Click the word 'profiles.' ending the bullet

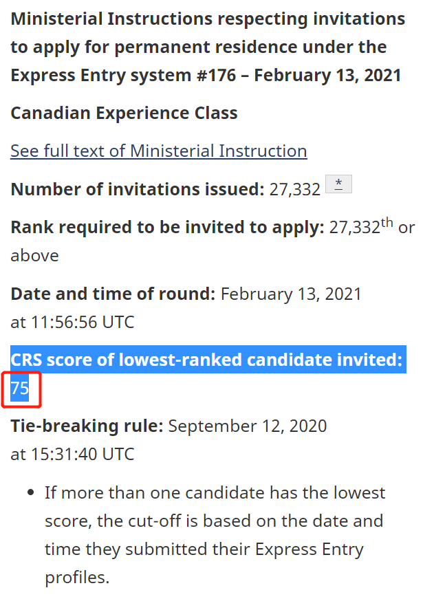click(x=77, y=578)
